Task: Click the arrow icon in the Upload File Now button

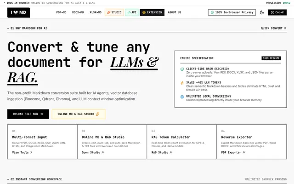Action: pos(42,114)
